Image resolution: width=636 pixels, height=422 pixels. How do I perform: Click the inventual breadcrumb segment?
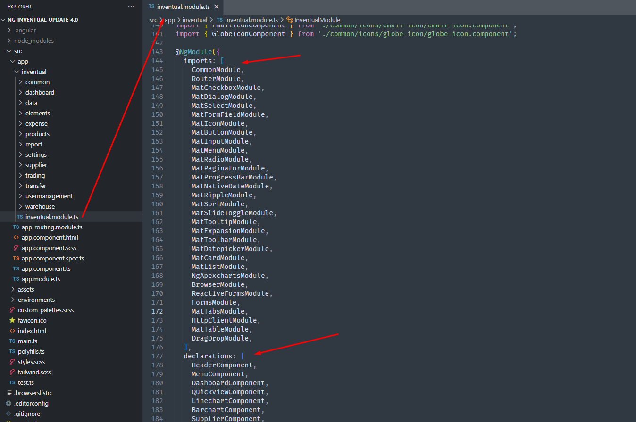tap(195, 20)
